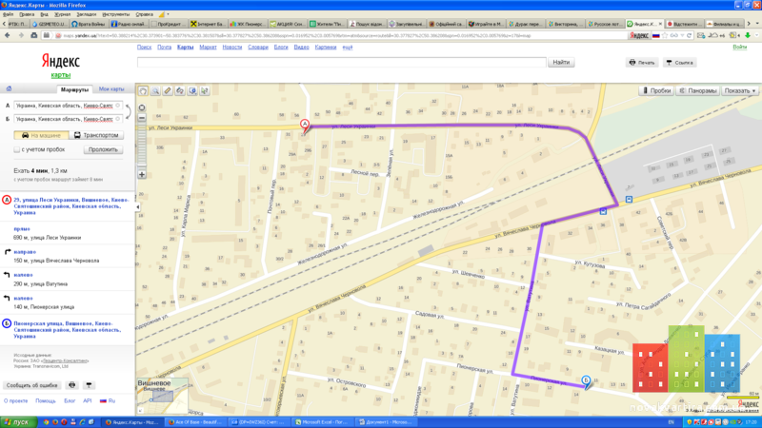This screenshot has height=428, width=762.
Task: Open the tab list arrow at tab strip end
Action: coord(756,23)
